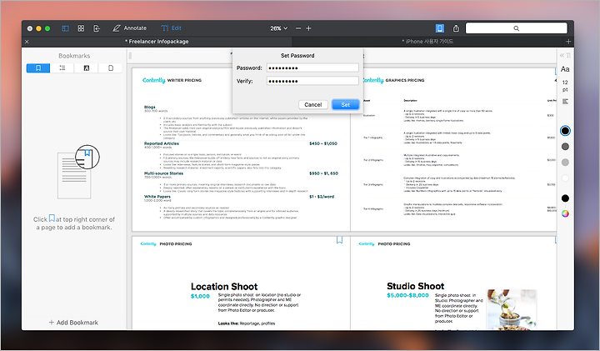Image resolution: width=600 pixels, height=351 pixels.
Task: Select the light gray color swatch
Action: [565, 163]
